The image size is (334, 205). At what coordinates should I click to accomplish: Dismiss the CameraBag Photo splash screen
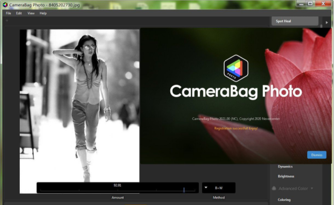tap(317, 155)
